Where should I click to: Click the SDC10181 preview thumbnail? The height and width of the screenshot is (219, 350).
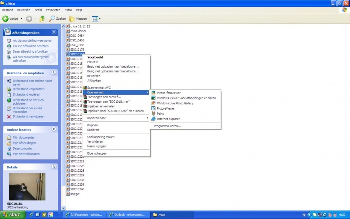[27, 187]
